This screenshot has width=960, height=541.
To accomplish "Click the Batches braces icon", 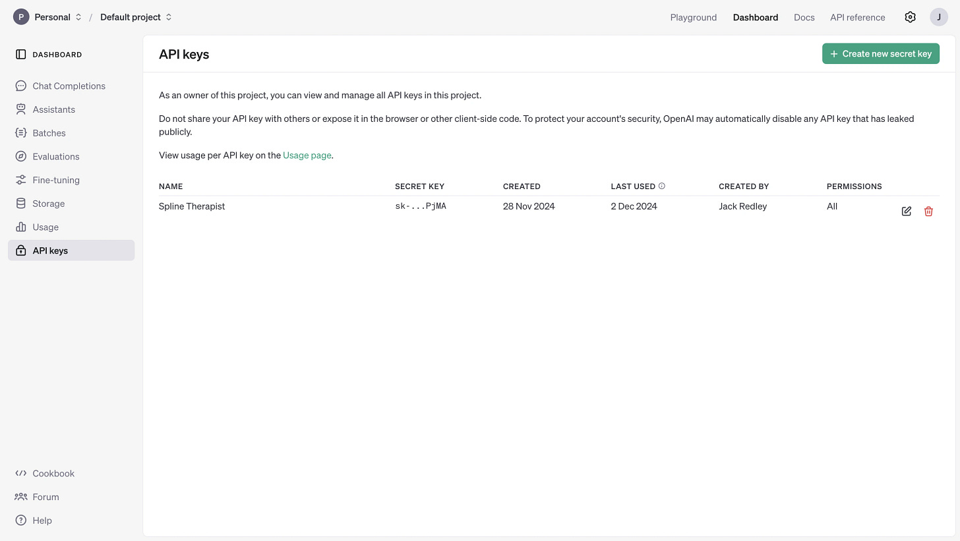I will [x=21, y=133].
